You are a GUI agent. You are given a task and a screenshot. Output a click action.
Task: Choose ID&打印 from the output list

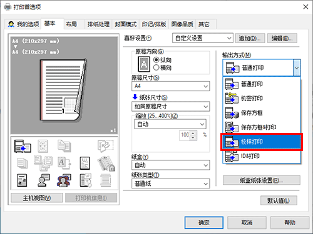pos(262,156)
